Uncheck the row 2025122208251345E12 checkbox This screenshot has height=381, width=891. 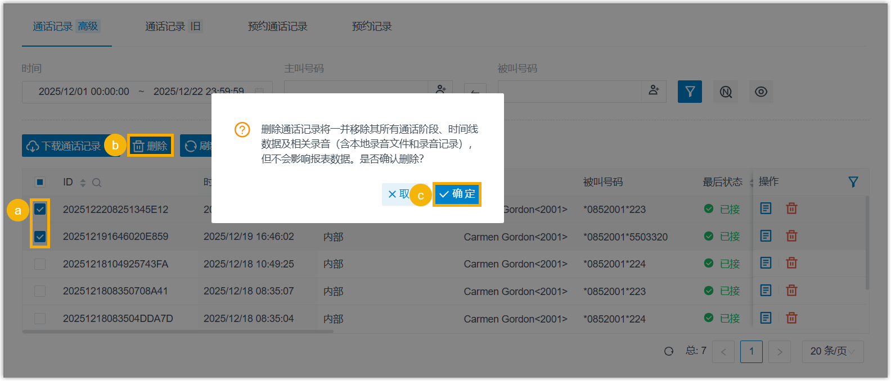pos(40,209)
